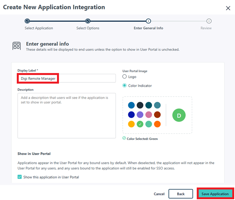Go to Select Options step circle
Image resolution: width=235 pixels, height=200 pixels.
[x=88, y=21]
